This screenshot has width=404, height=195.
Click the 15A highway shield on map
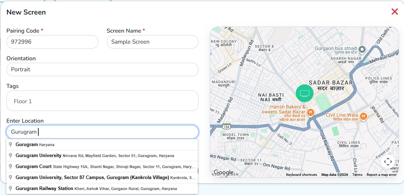(x=226, y=127)
